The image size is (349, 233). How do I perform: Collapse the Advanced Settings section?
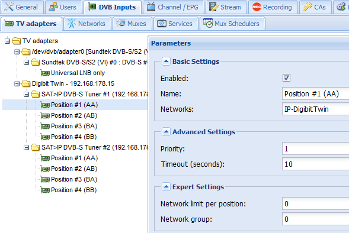(166, 132)
